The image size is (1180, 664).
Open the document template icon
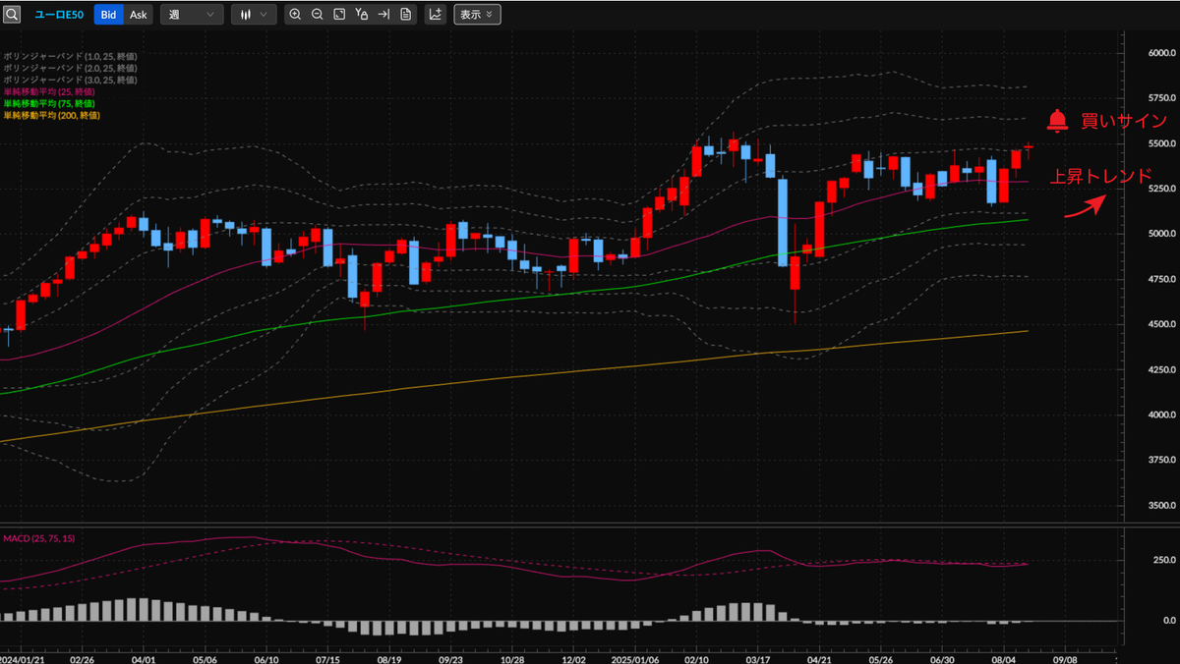[405, 15]
